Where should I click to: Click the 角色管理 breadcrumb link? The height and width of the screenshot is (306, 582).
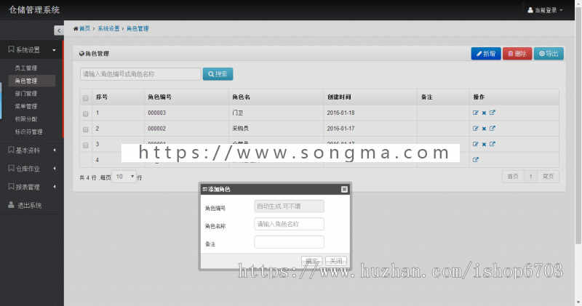pos(137,28)
